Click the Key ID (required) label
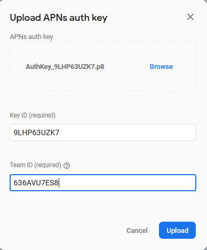 click(33, 115)
